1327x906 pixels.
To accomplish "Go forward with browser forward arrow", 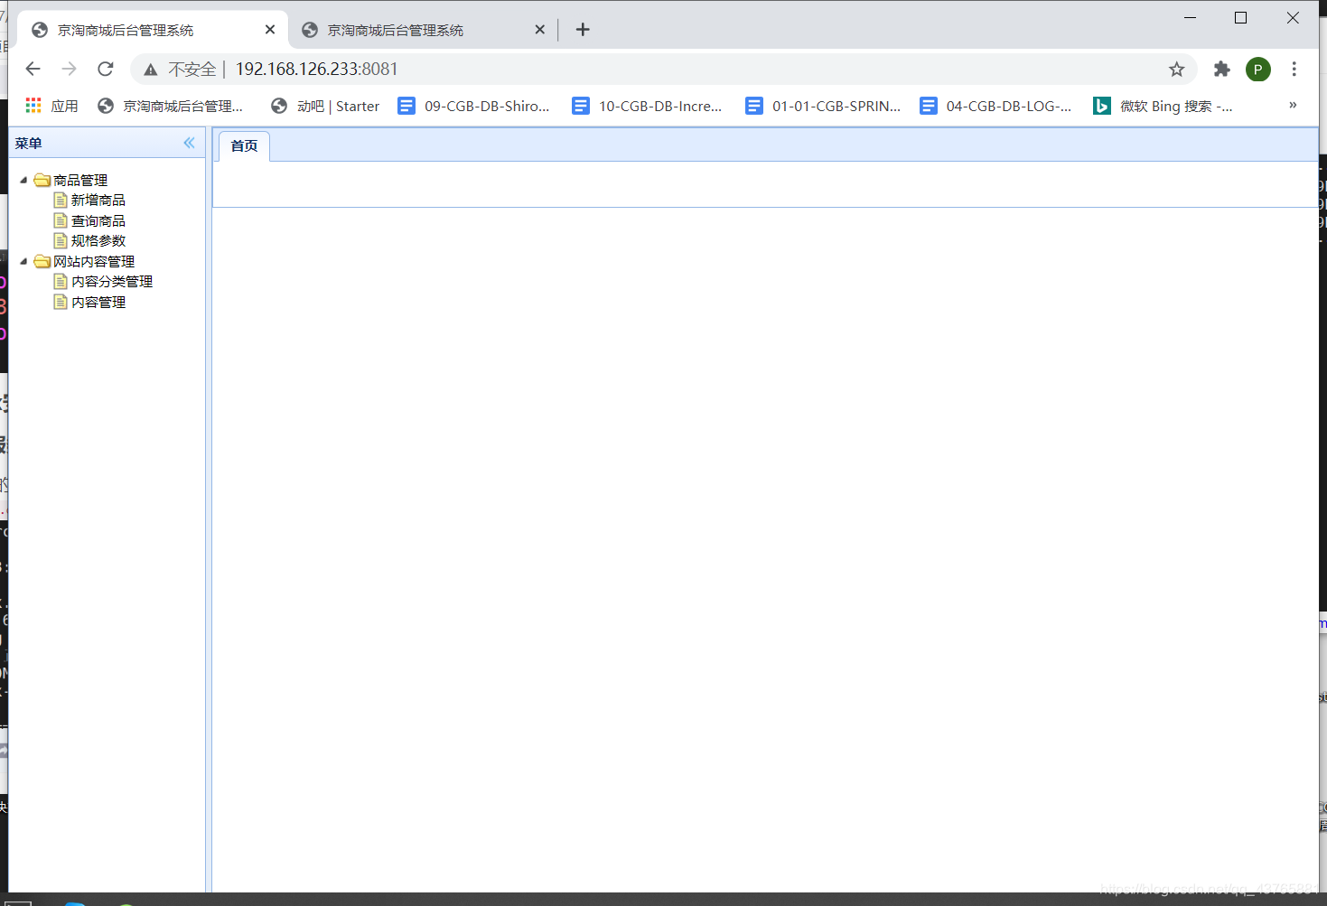I will (70, 69).
